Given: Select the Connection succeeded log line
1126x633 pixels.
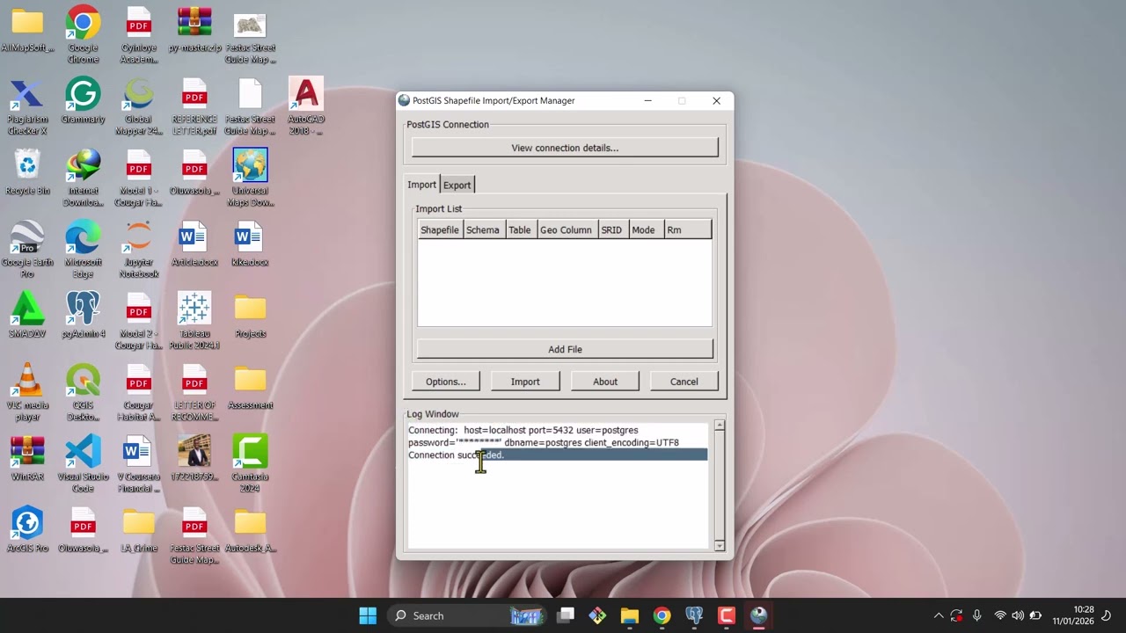Looking at the screenshot, I should pyautogui.click(x=558, y=455).
